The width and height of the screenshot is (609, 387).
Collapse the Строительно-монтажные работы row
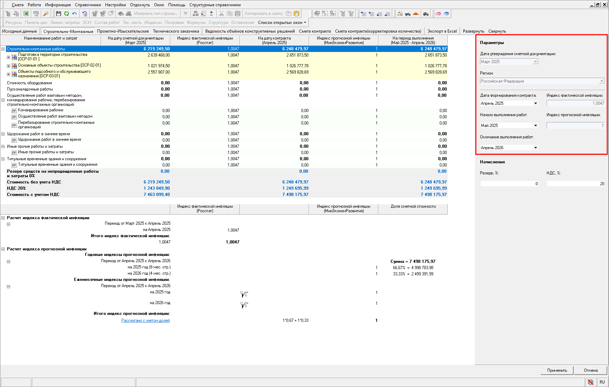coord(3,49)
